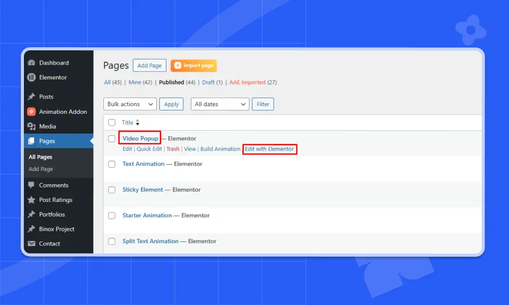Open the Bulk actions dropdown
Screen dimensions: 509x305
(x=130, y=104)
